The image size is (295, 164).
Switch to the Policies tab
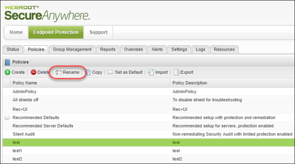coord(36,49)
